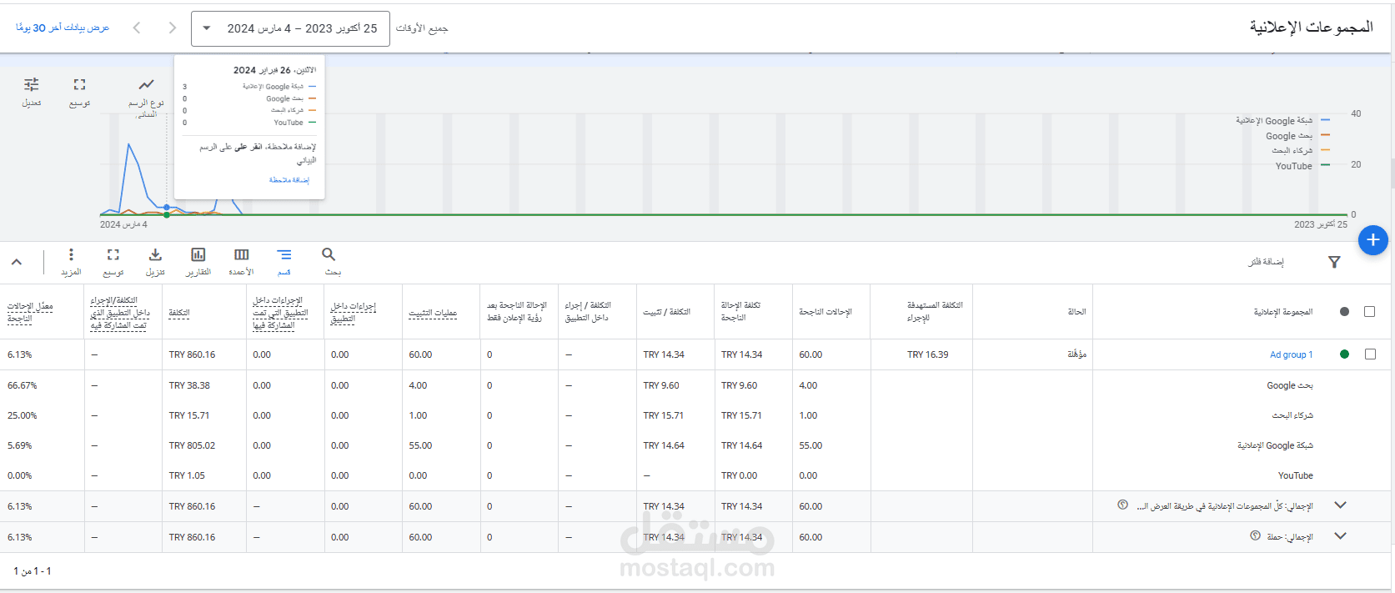Open the reports (التقارير) icon
Image resolution: width=1395 pixels, height=593 pixels.
pyautogui.click(x=198, y=255)
